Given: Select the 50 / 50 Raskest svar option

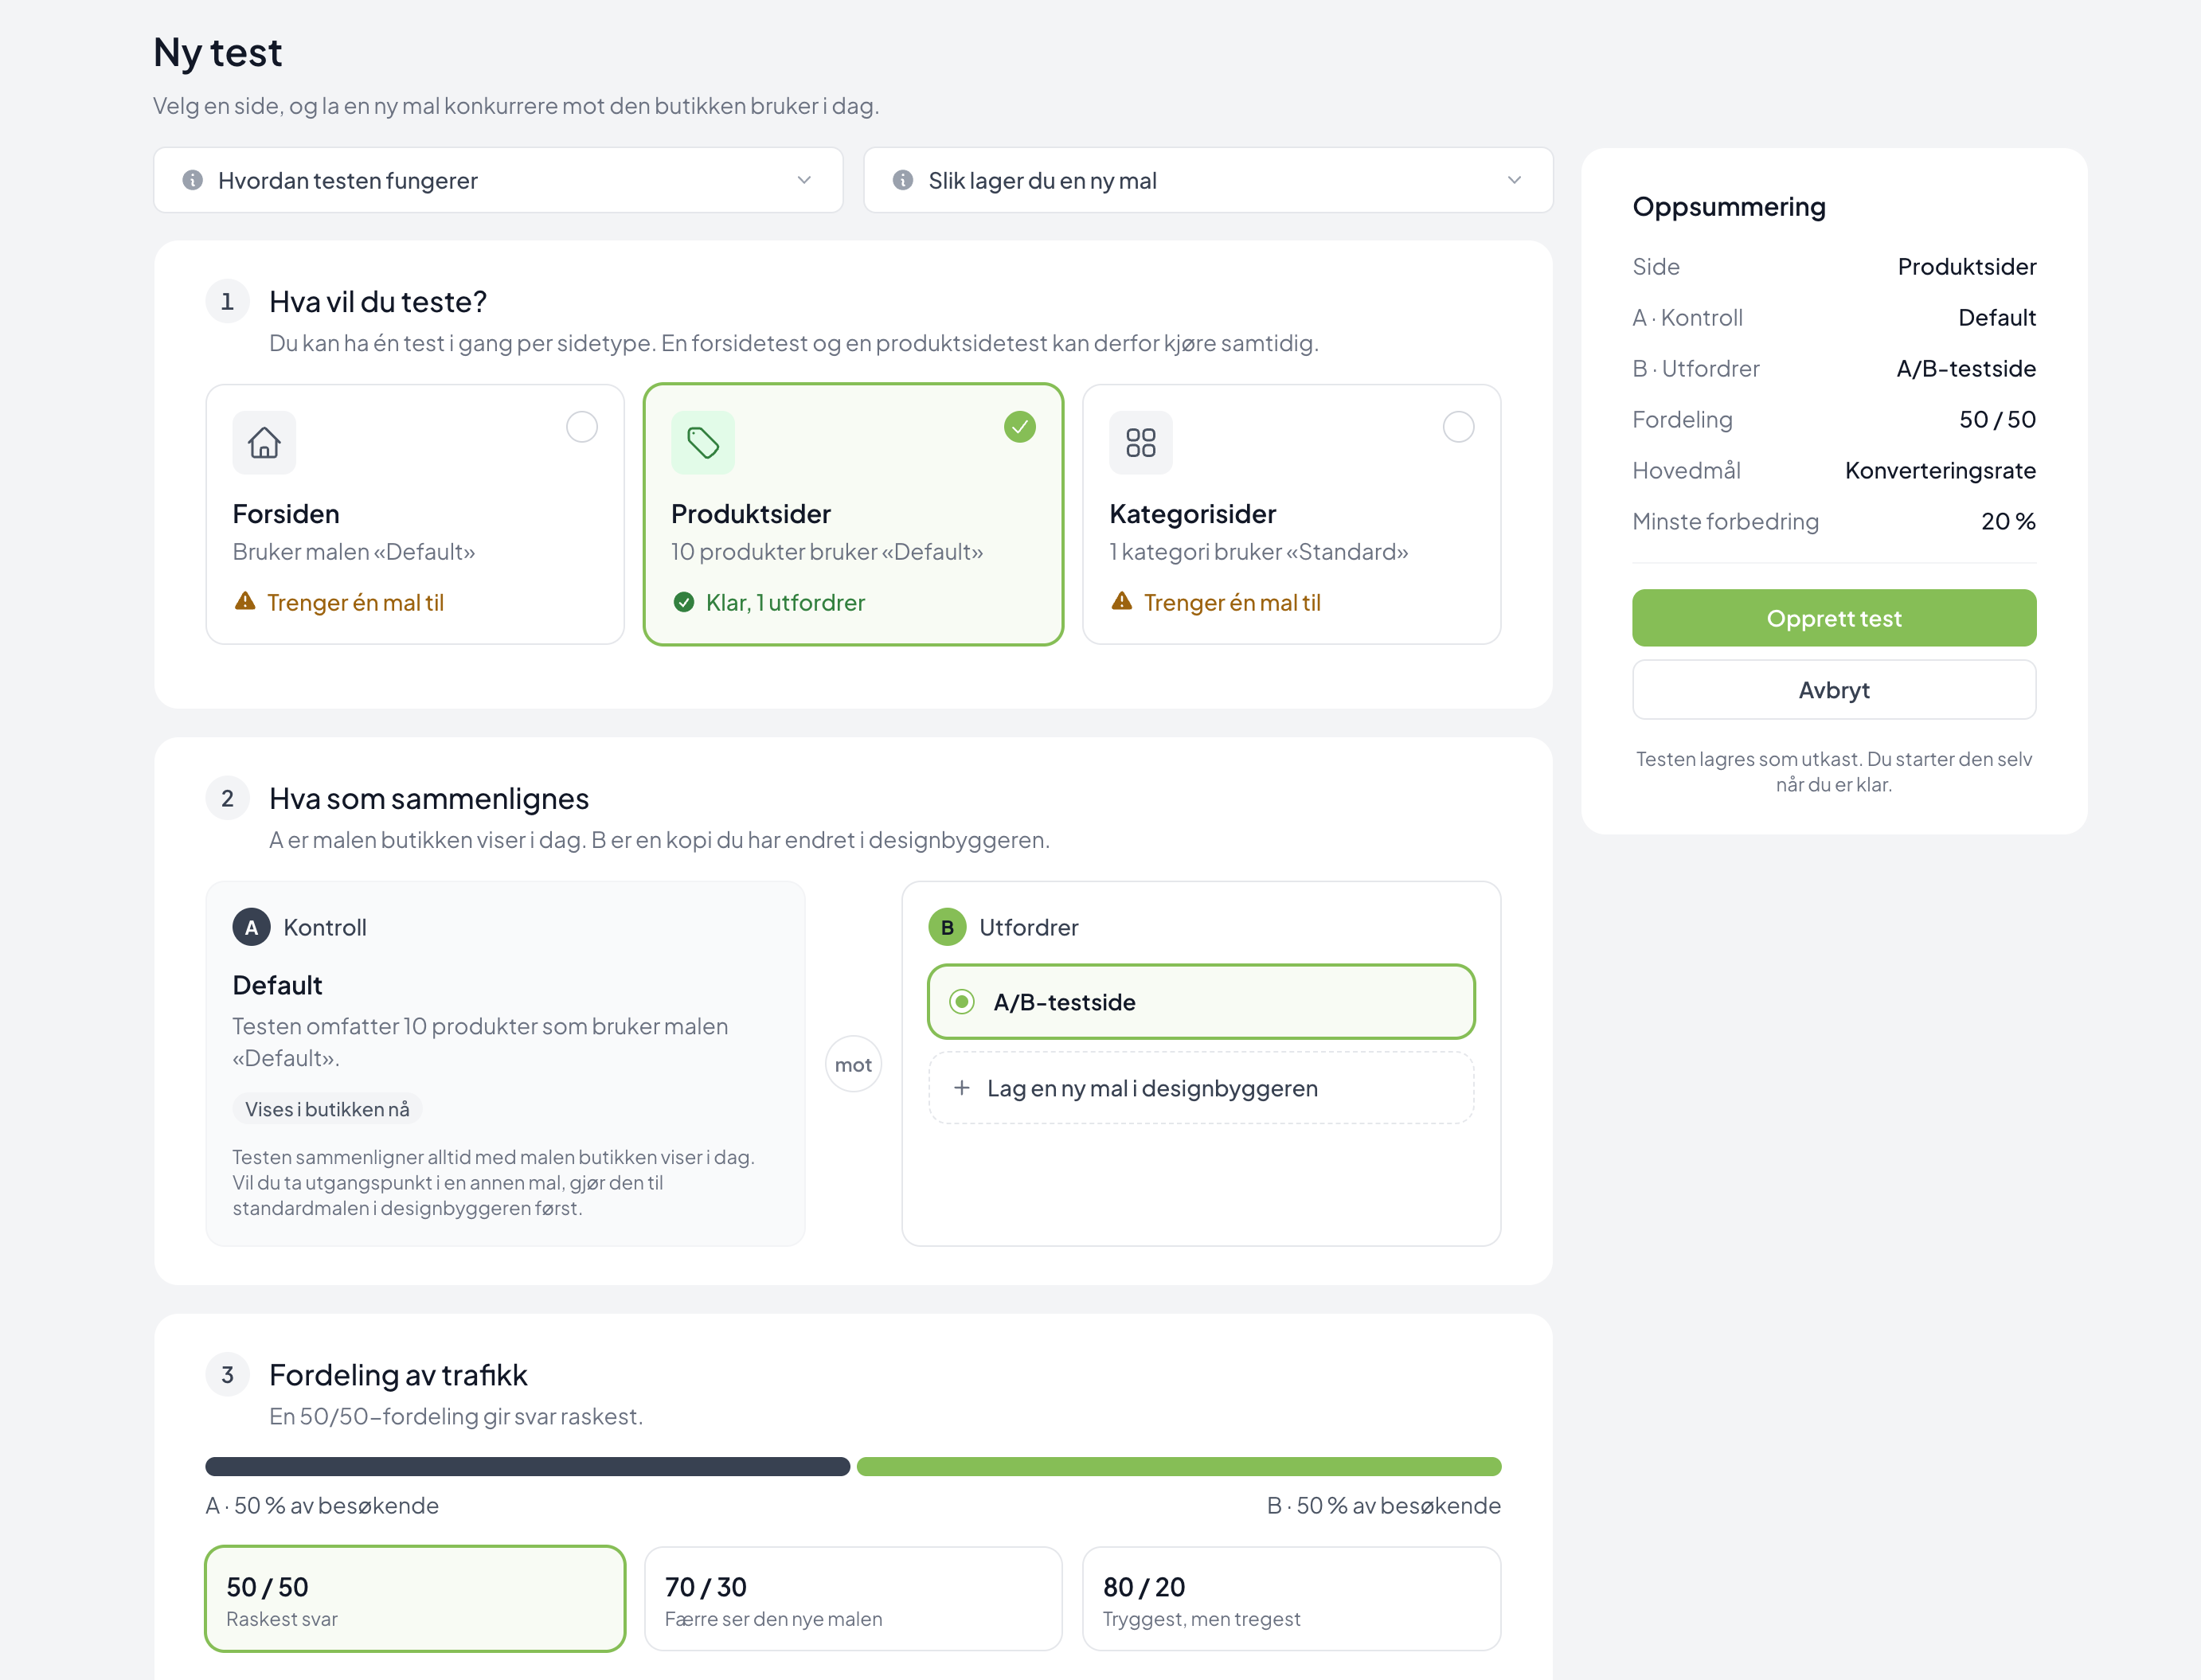Looking at the screenshot, I should click(415, 1599).
